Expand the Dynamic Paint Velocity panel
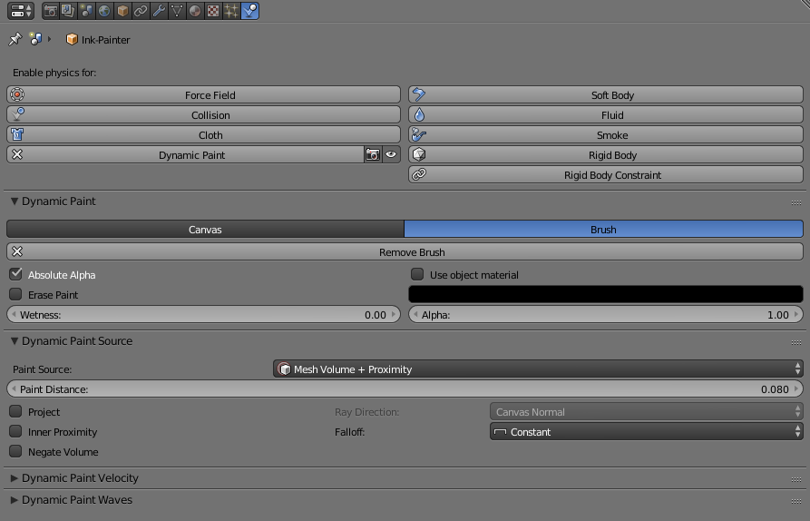Image resolution: width=810 pixels, height=521 pixels. pos(80,478)
